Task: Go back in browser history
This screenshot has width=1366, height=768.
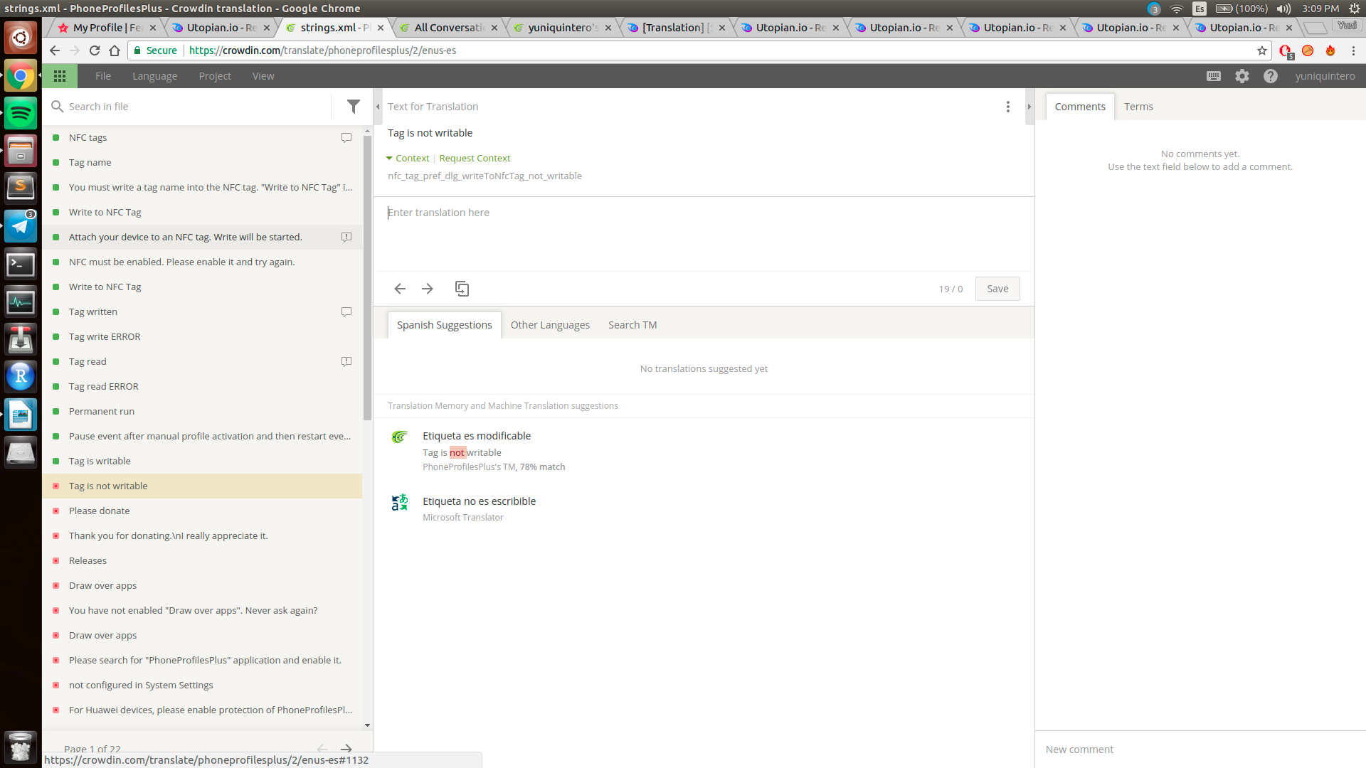Action: (x=55, y=50)
